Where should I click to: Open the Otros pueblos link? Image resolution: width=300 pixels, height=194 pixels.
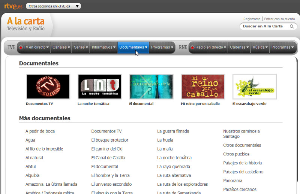(236, 154)
